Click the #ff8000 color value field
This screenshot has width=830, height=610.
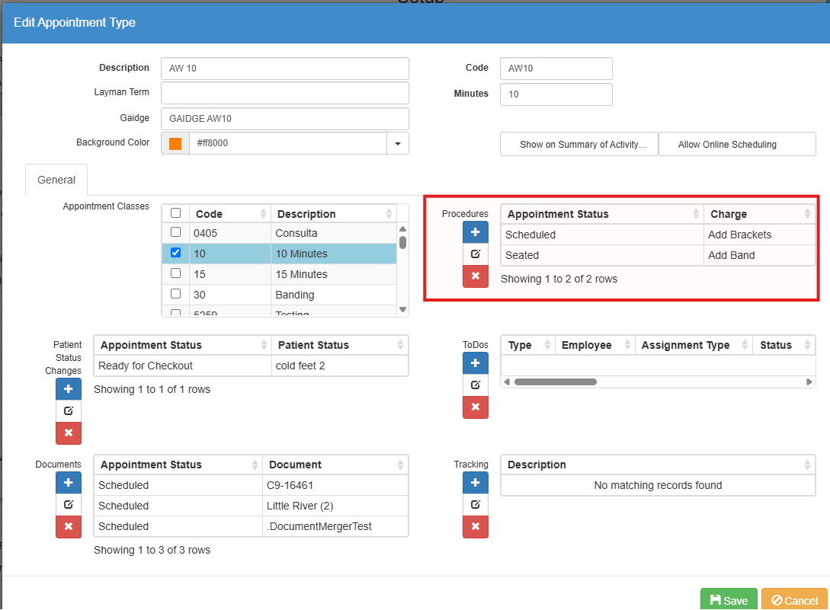288,143
